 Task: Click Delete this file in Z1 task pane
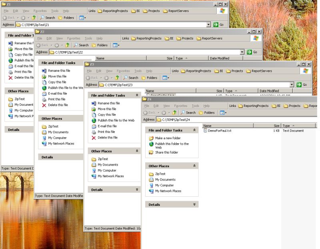[x=23, y=77]
